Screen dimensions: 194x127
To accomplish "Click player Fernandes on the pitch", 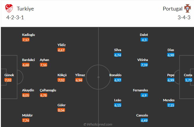I will pos(140,90).
